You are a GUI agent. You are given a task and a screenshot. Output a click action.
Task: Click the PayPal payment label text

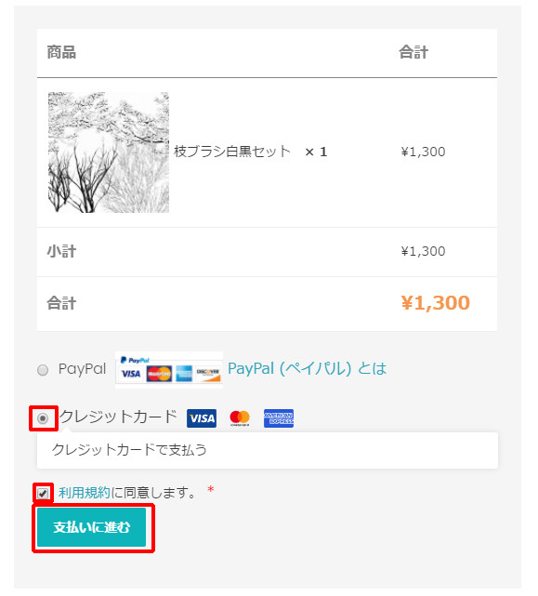(82, 369)
